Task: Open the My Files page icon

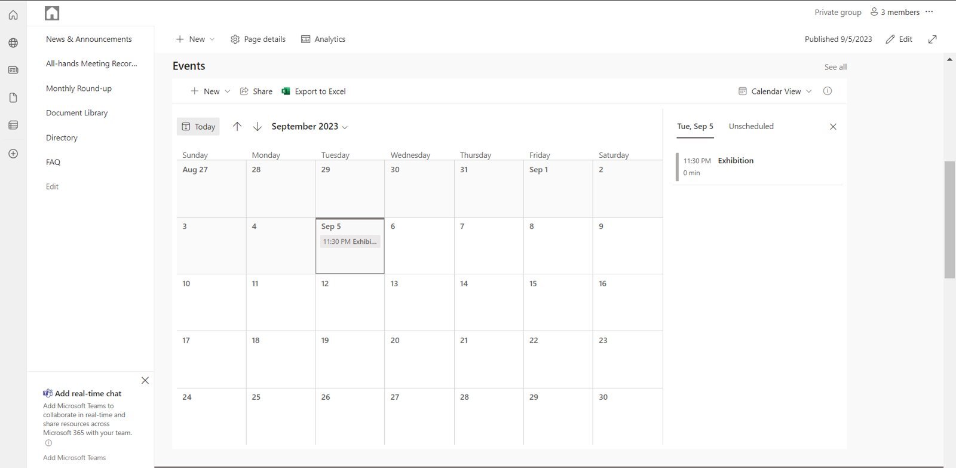Action: coord(13,97)
